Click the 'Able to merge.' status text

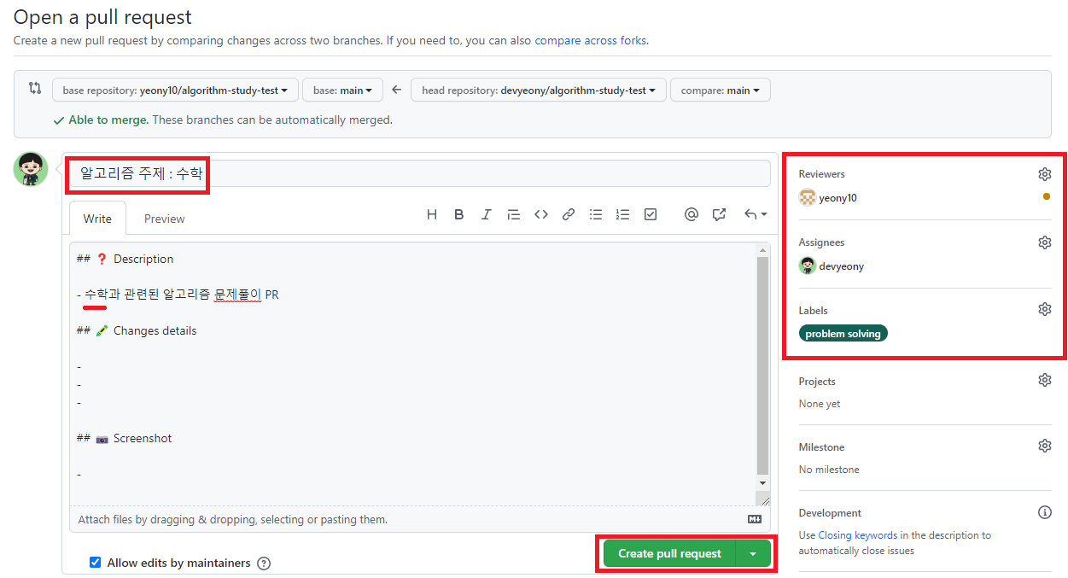[x=108, y=120]
